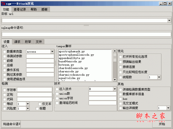Open the 感谢 tab
The image size is (173, 129).
[x=44, y=10]
